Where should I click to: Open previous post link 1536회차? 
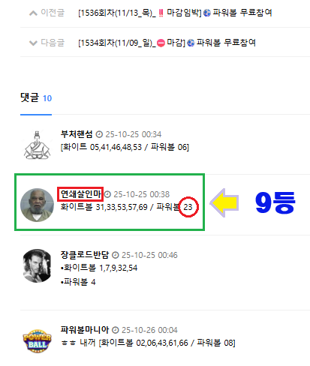(175, 13)
